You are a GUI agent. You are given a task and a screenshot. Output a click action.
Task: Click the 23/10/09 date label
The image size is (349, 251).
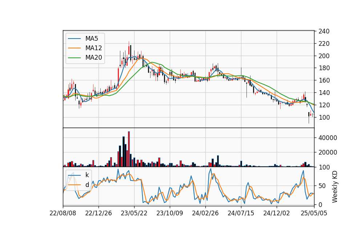pos(170,213)
